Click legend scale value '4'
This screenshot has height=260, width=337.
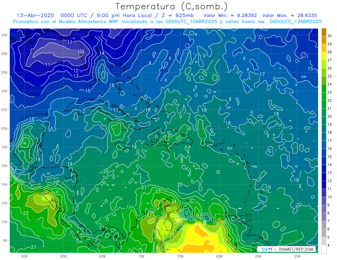coord(329,245)
